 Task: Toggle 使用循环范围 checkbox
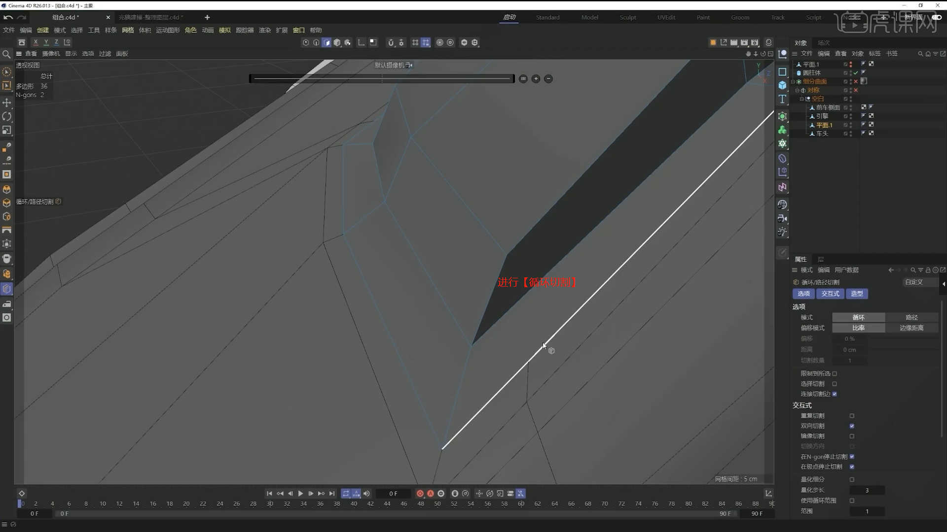852,500
